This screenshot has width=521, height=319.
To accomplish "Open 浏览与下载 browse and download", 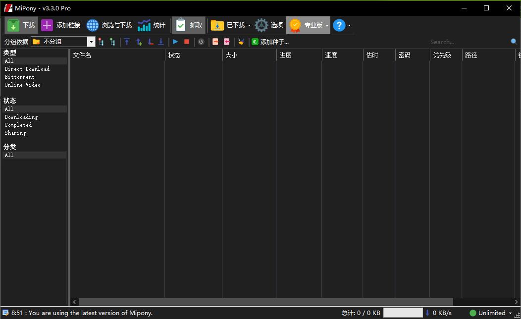I will click(109, 25).
